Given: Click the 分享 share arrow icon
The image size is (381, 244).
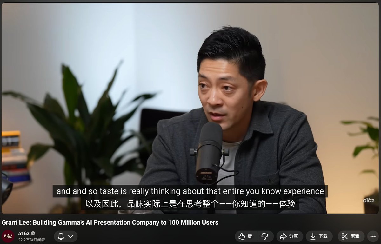Looking at the screenshot, I should 283,236.
